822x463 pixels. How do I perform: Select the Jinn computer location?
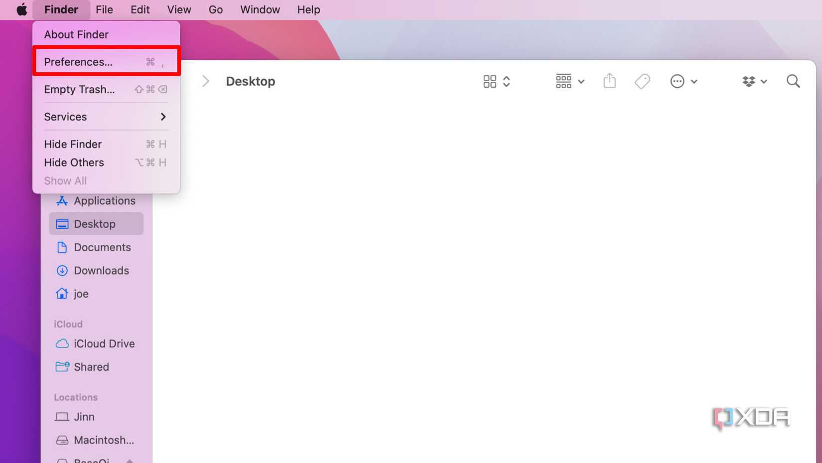click(x=96, y=417)
